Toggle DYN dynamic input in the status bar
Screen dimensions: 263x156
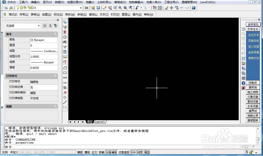pos(134,152)
